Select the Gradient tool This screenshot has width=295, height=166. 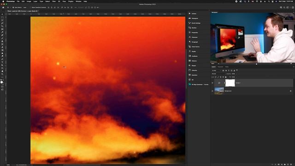coord(2,50)
